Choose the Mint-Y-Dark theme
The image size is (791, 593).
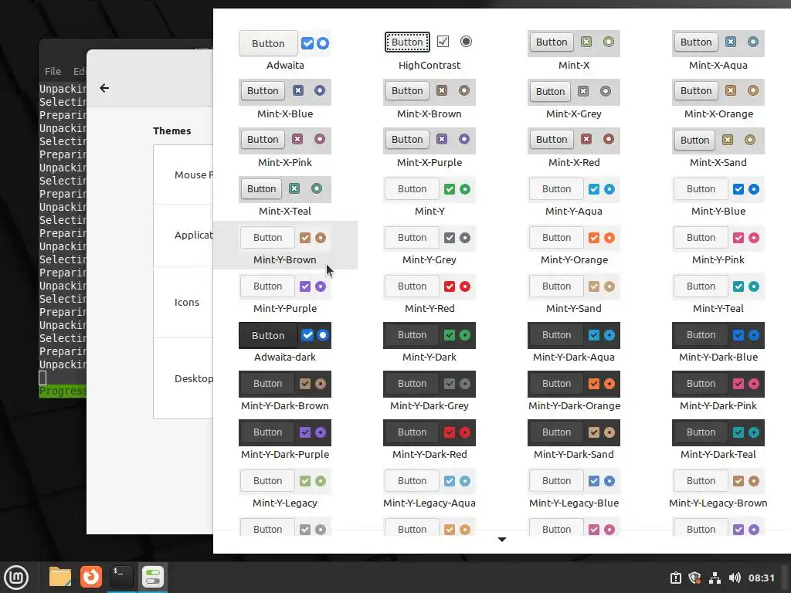pyautogui.click(x=429, y=343)
